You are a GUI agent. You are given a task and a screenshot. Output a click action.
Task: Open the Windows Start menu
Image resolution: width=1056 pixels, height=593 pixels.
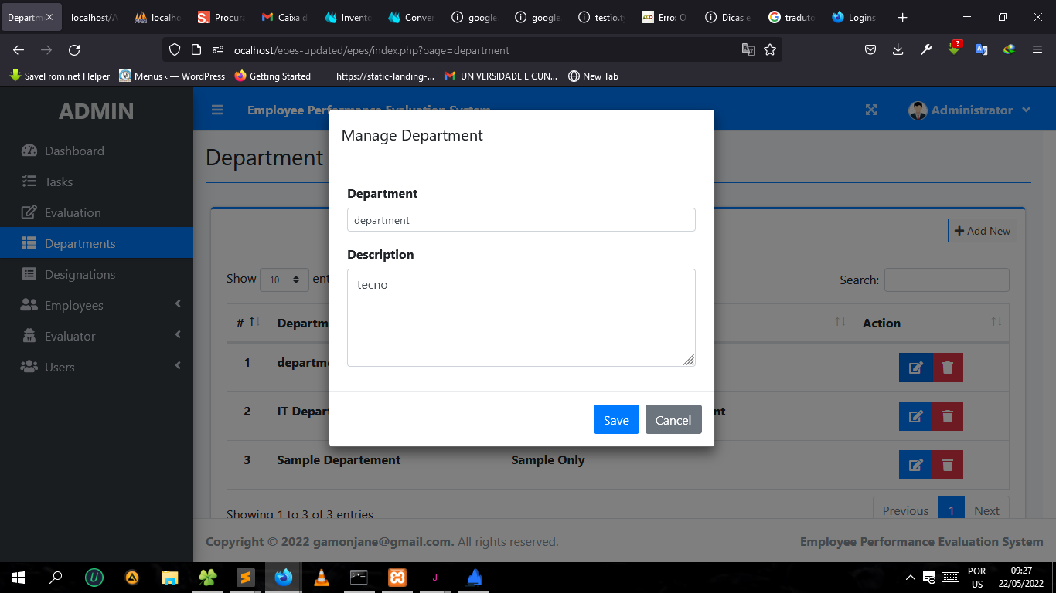(x=19, y=577)
